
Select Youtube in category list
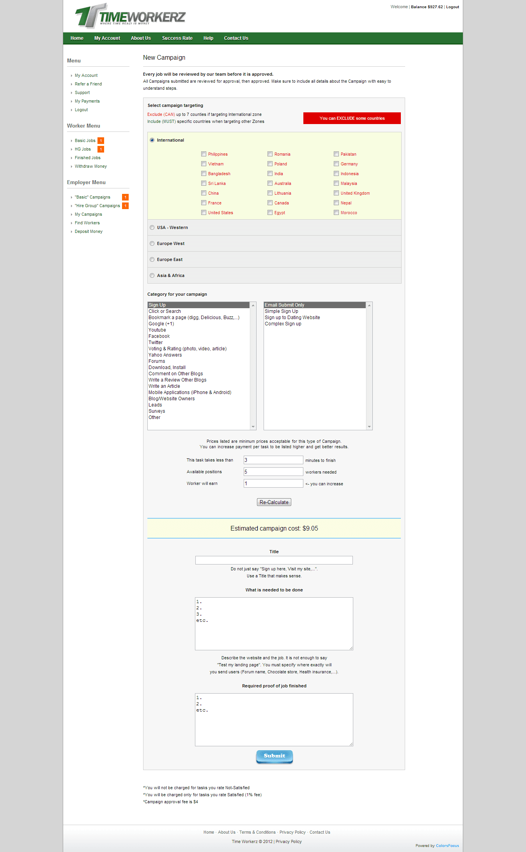click(x=198, y=330)
